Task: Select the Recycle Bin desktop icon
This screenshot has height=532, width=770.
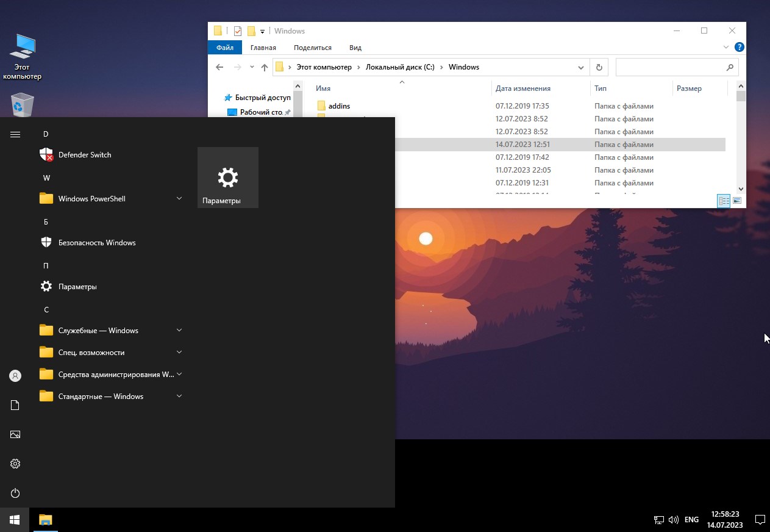Action: (x=23, y=104)
